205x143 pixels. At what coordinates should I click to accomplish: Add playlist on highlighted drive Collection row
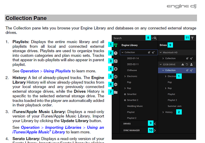191,70
